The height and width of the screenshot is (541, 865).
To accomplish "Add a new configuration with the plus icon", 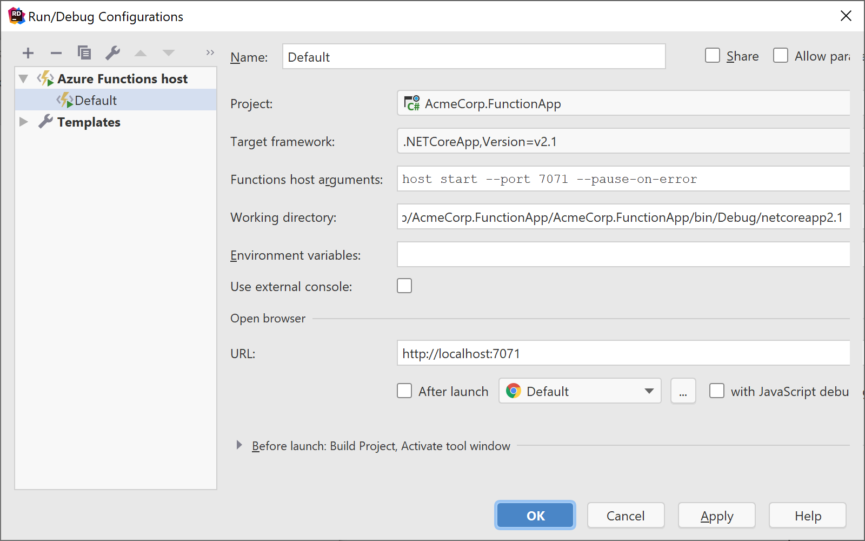I will coord(28,53).
